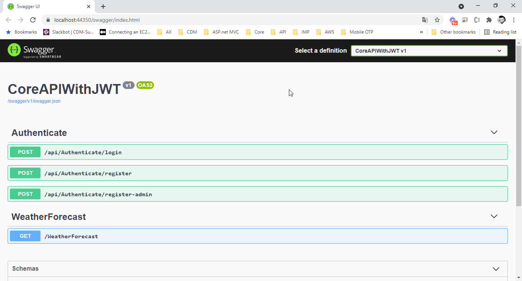The image size is (522, 281).
Task: Click the Schemas heading text
Action: (25, 269)
